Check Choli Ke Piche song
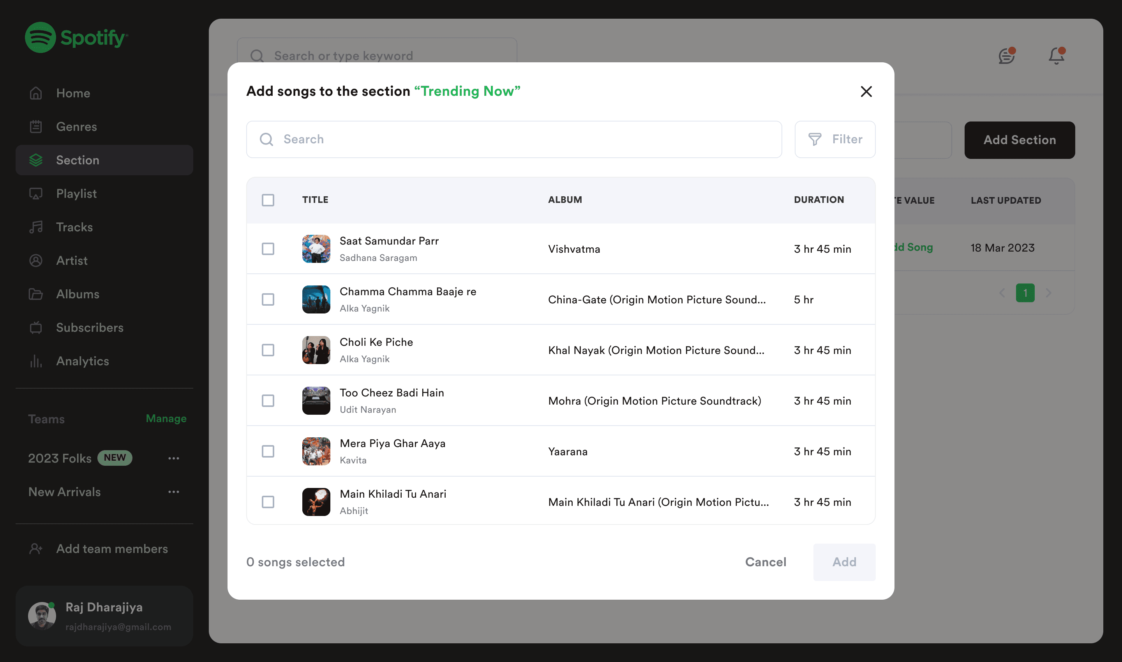This screenshot has height=662, width=1122. point(268,350)
